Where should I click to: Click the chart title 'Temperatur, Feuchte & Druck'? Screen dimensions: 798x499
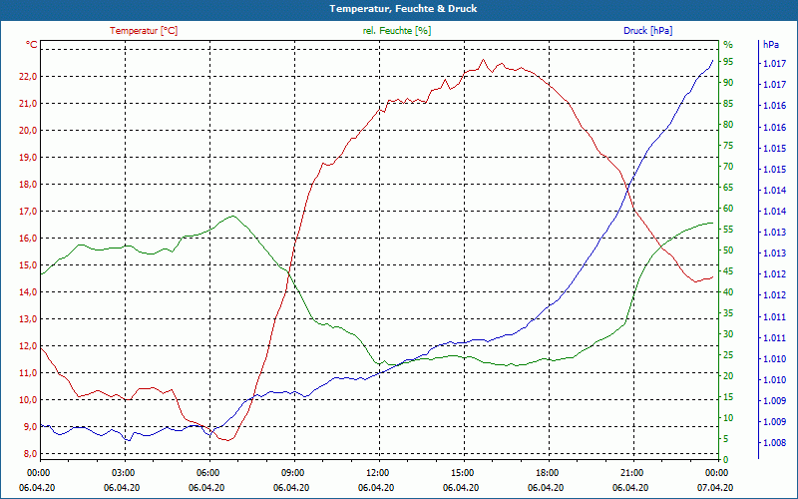[x=403, y=9]
